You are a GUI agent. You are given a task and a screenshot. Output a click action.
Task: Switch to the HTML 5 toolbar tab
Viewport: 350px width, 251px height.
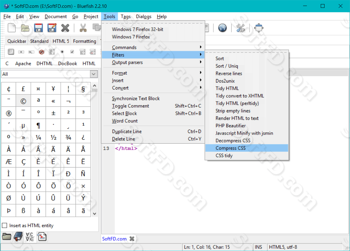pyautogui.click(x=61, y=41)
